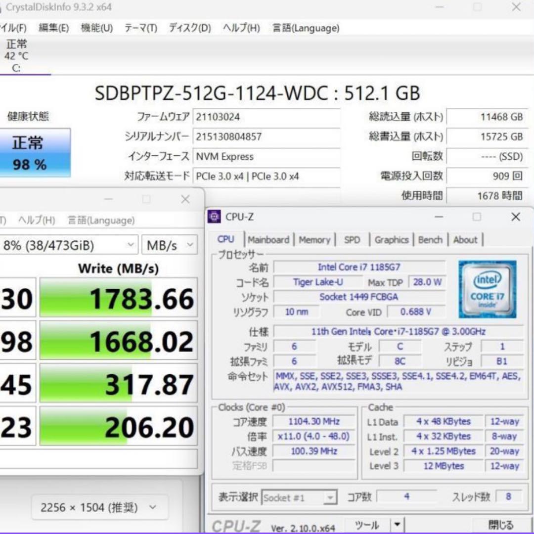Screen dimensions: 534x534
Task: Click the ツール button in CPU-Z
Action: point(368,525)
